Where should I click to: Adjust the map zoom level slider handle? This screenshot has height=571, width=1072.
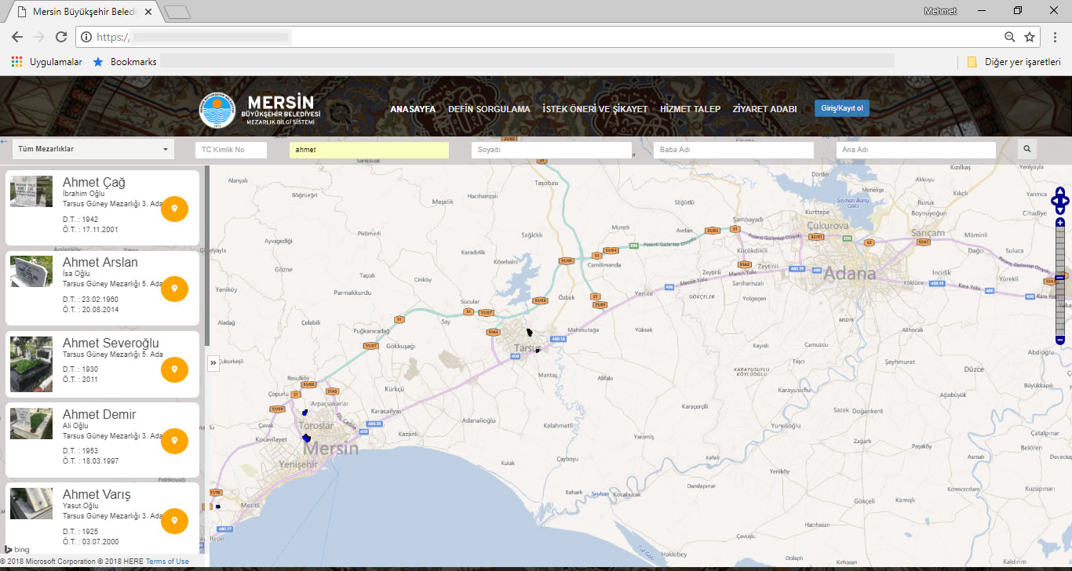(x=1060, y=277)
